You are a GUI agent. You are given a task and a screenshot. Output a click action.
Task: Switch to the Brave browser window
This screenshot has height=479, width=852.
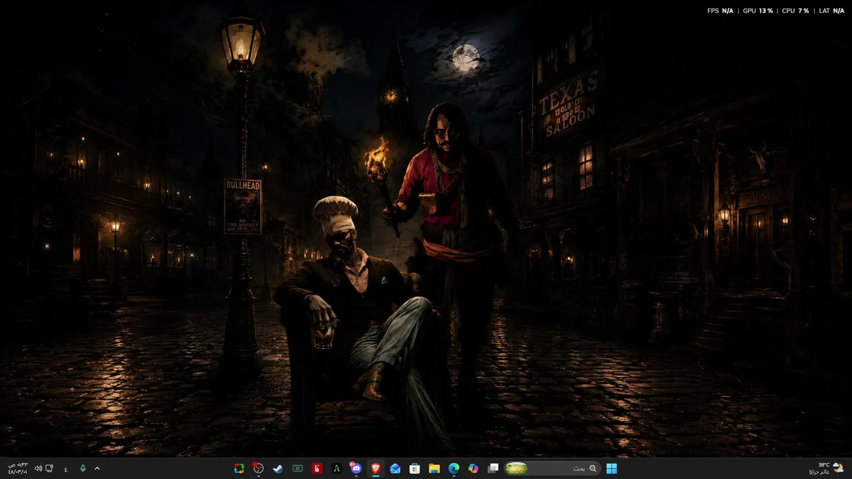pyautogui.click(x=375, y=468)
